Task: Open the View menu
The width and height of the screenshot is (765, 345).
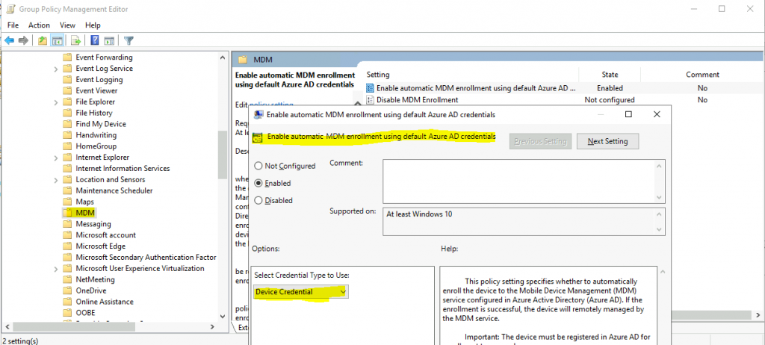Action: (67, 25)
